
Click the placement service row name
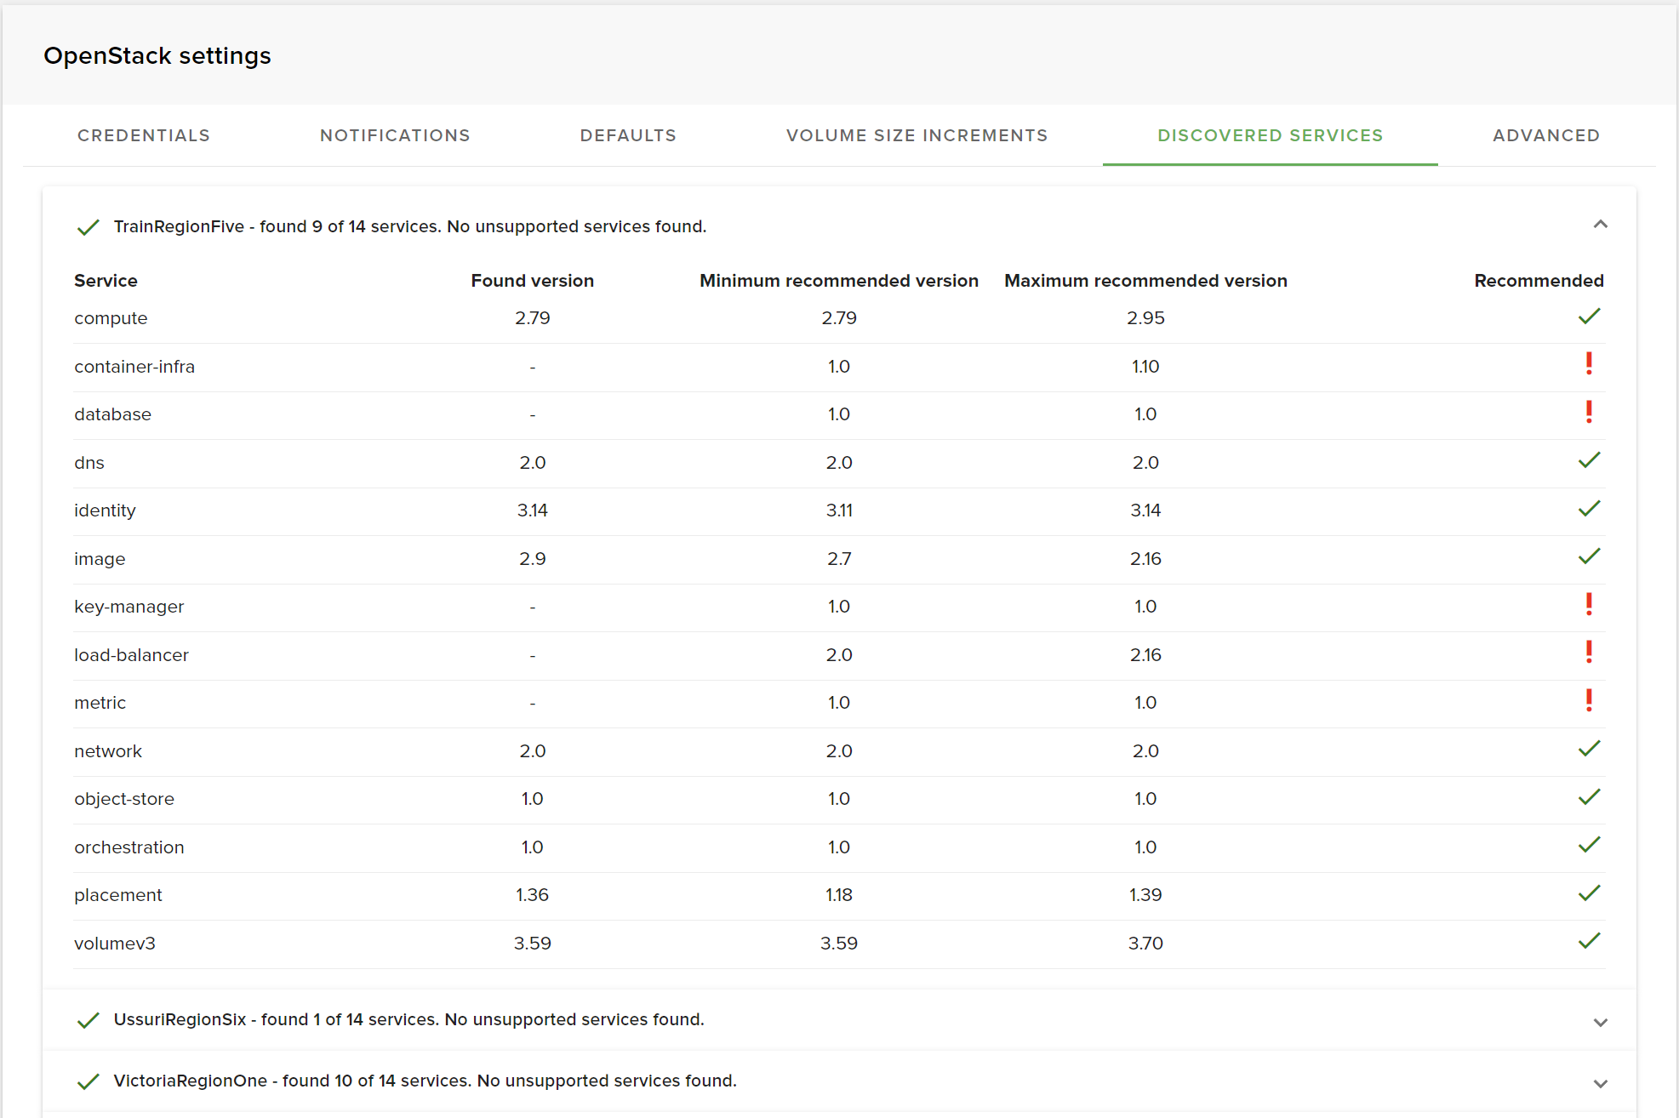[x=118, y=895]
